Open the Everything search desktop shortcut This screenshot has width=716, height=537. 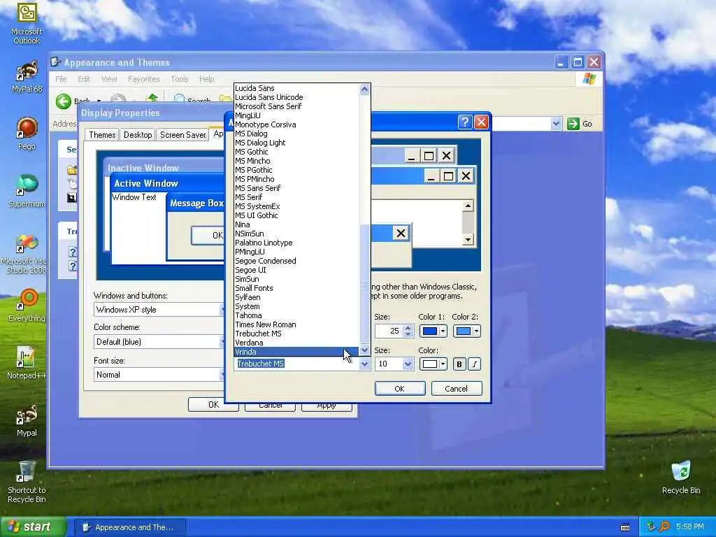[x=27, y=305]
